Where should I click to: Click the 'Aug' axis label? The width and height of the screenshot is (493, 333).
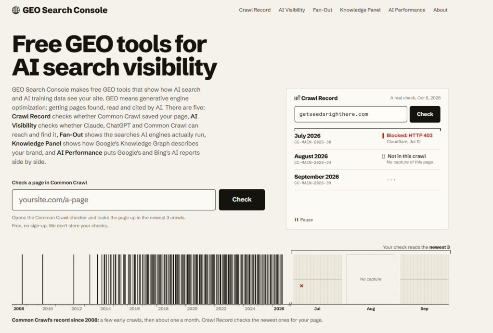tap(371, 309)
